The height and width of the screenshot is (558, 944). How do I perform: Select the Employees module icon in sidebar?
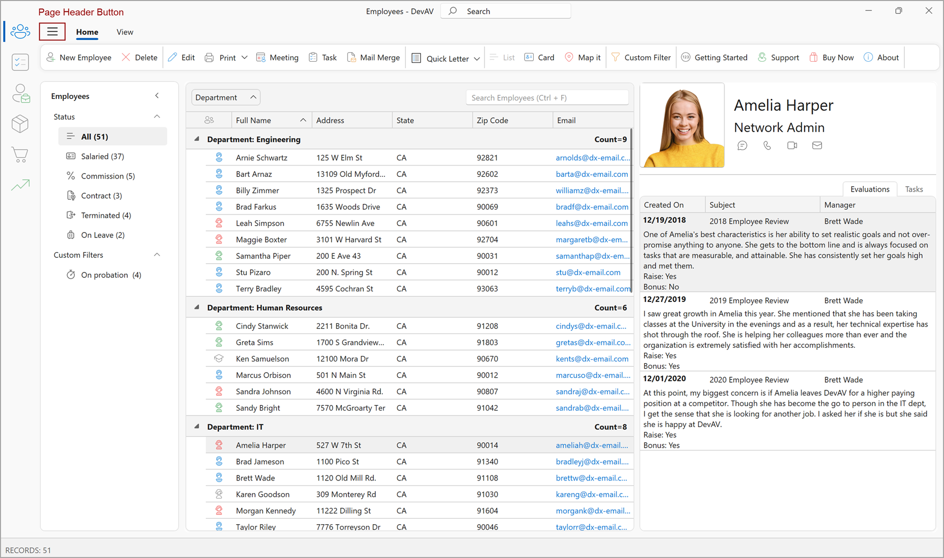click(x=20, y=32)
